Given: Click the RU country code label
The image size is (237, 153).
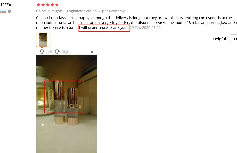Looking at the screenshot, I should 10,12.
